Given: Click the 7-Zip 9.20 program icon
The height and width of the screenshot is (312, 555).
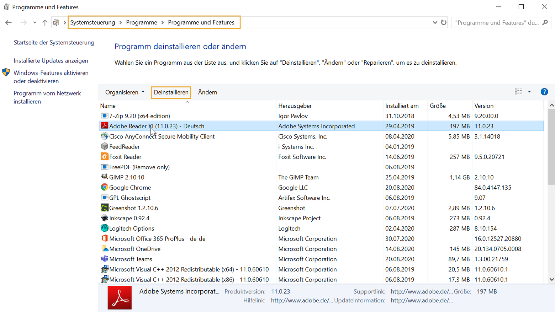Looking at the screenshot, I should tap(105, 115).
